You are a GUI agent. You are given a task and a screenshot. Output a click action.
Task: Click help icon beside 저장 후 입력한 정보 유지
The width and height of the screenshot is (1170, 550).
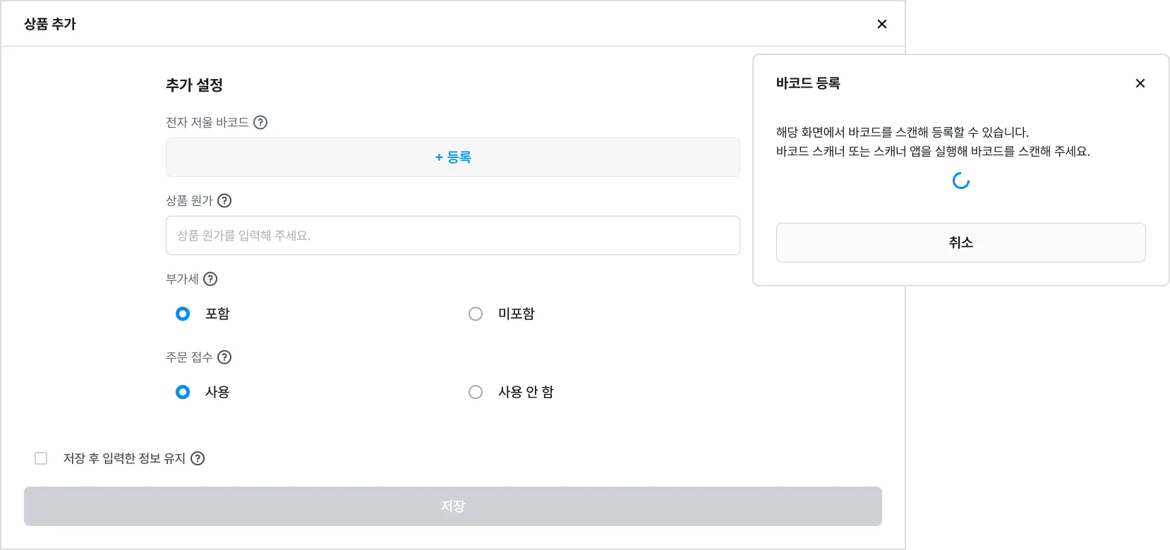click(x=198, y=458)
